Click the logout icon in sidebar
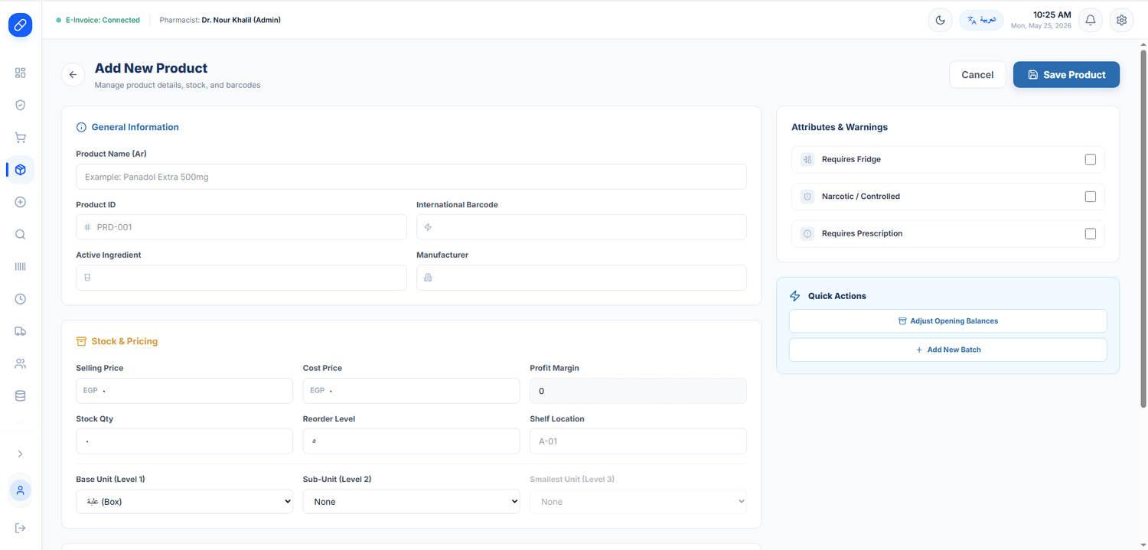The image size is (1148, 550). pyautogui.click(x=21, y=528)
